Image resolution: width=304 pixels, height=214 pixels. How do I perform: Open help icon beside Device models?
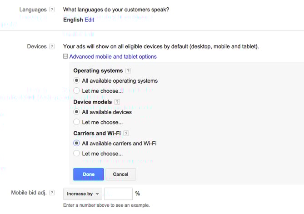pyautogui.click(x=117, y=102)
